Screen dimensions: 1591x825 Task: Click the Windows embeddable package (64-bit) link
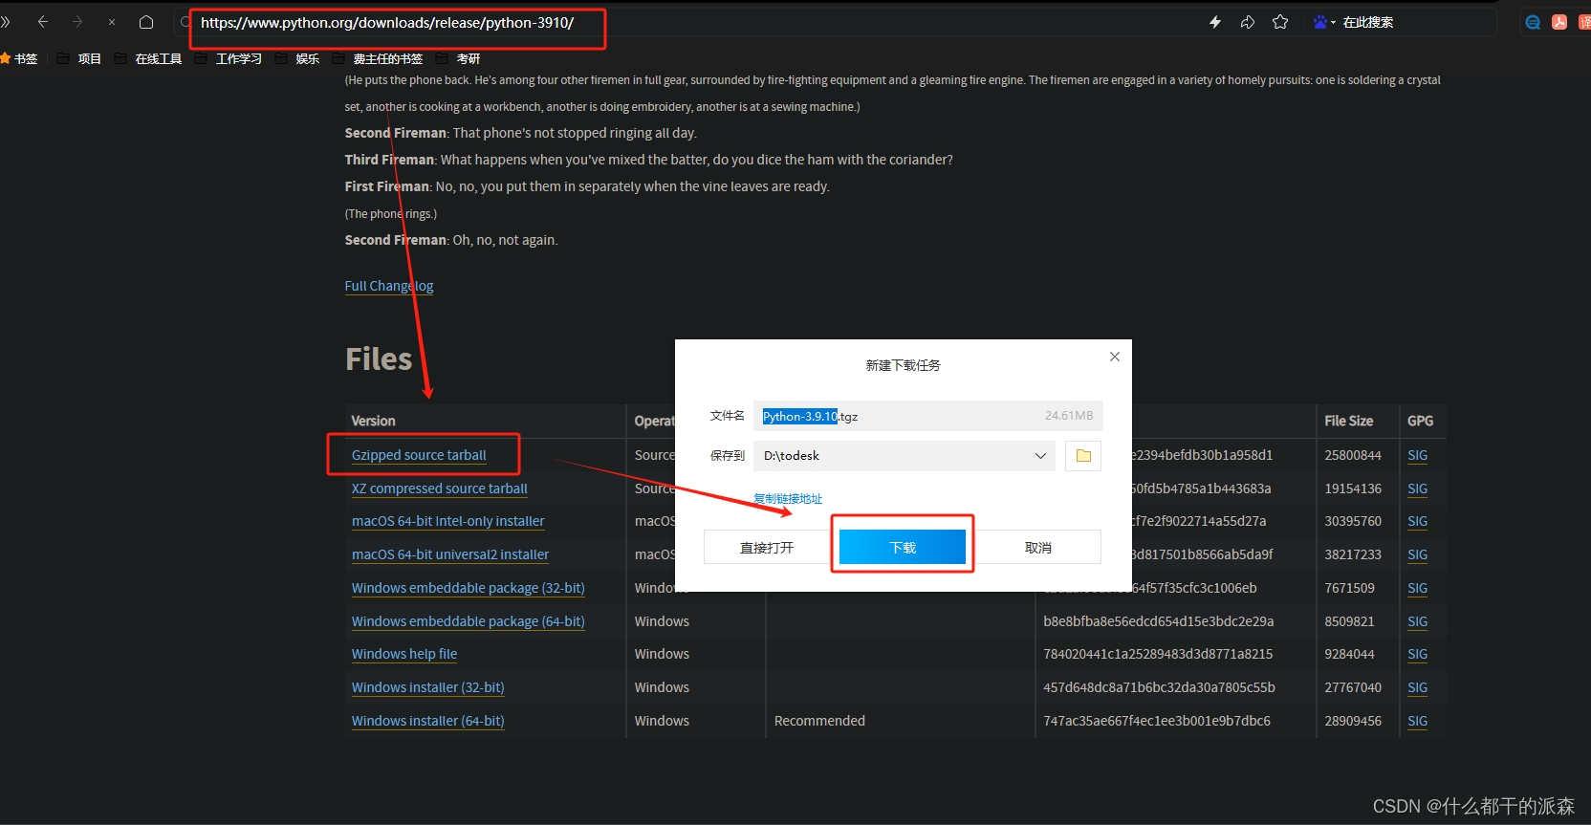click(x=469, y=621)
